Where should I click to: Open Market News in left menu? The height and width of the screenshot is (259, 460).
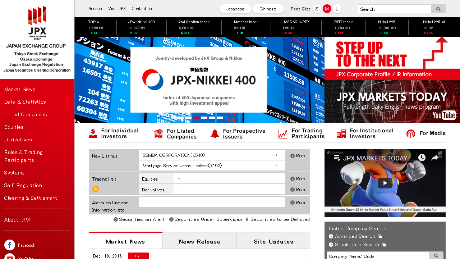20,89
